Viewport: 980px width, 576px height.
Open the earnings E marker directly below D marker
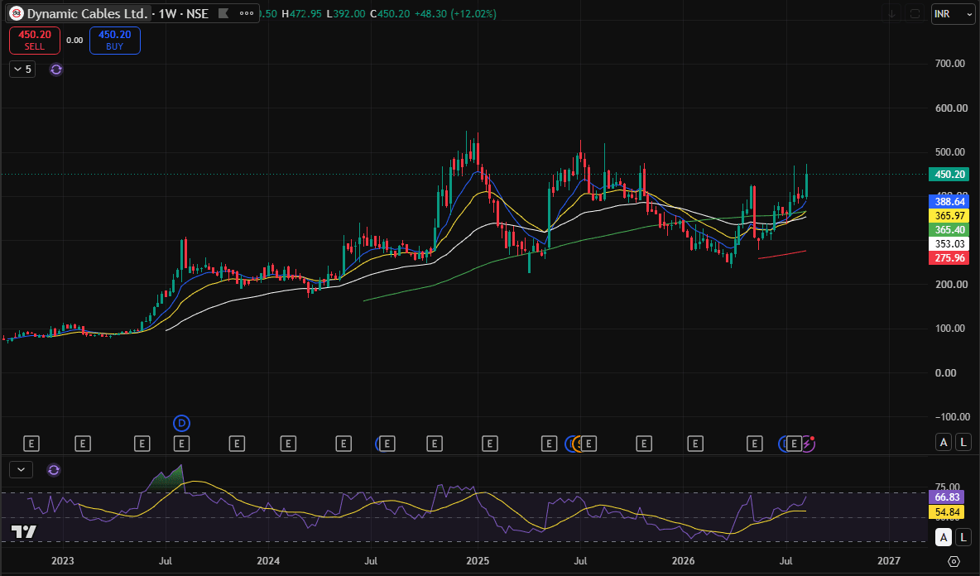[x=181, y=444]
